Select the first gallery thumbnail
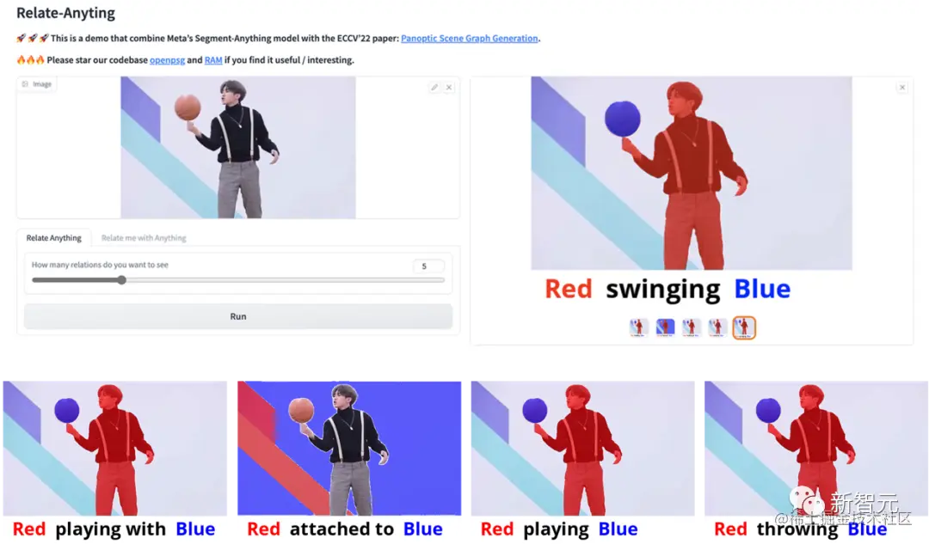 coord(638,327)
